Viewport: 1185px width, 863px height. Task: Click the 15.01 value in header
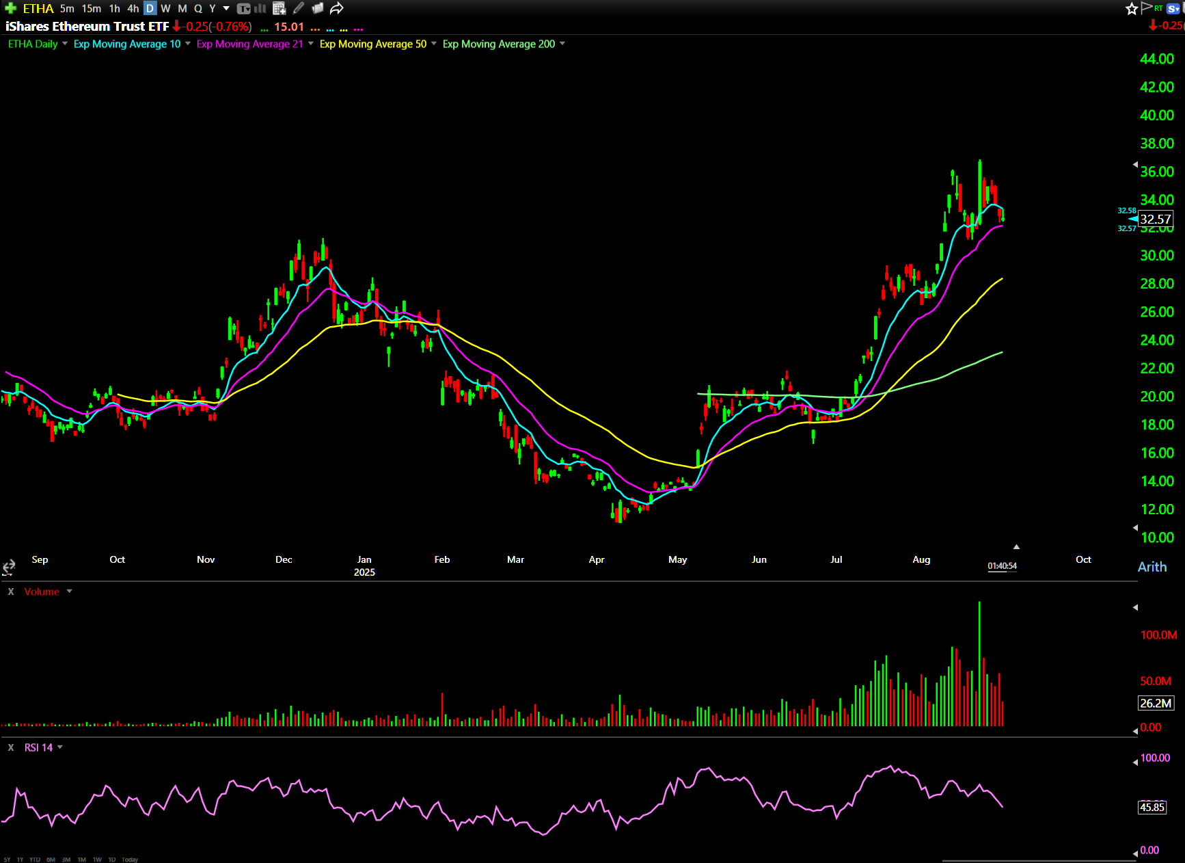click(x=289, y=27)
